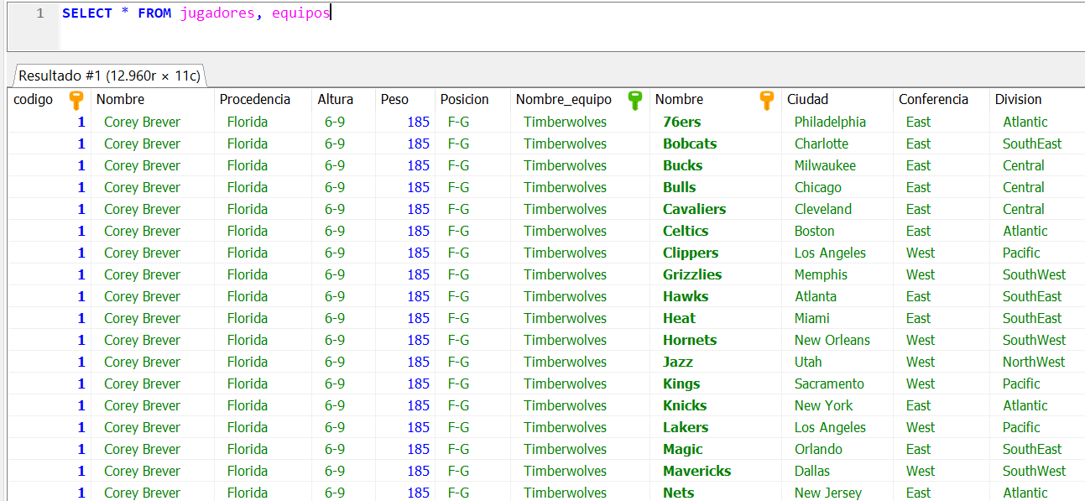Select the Magic team cell

[x=683, y=449]
